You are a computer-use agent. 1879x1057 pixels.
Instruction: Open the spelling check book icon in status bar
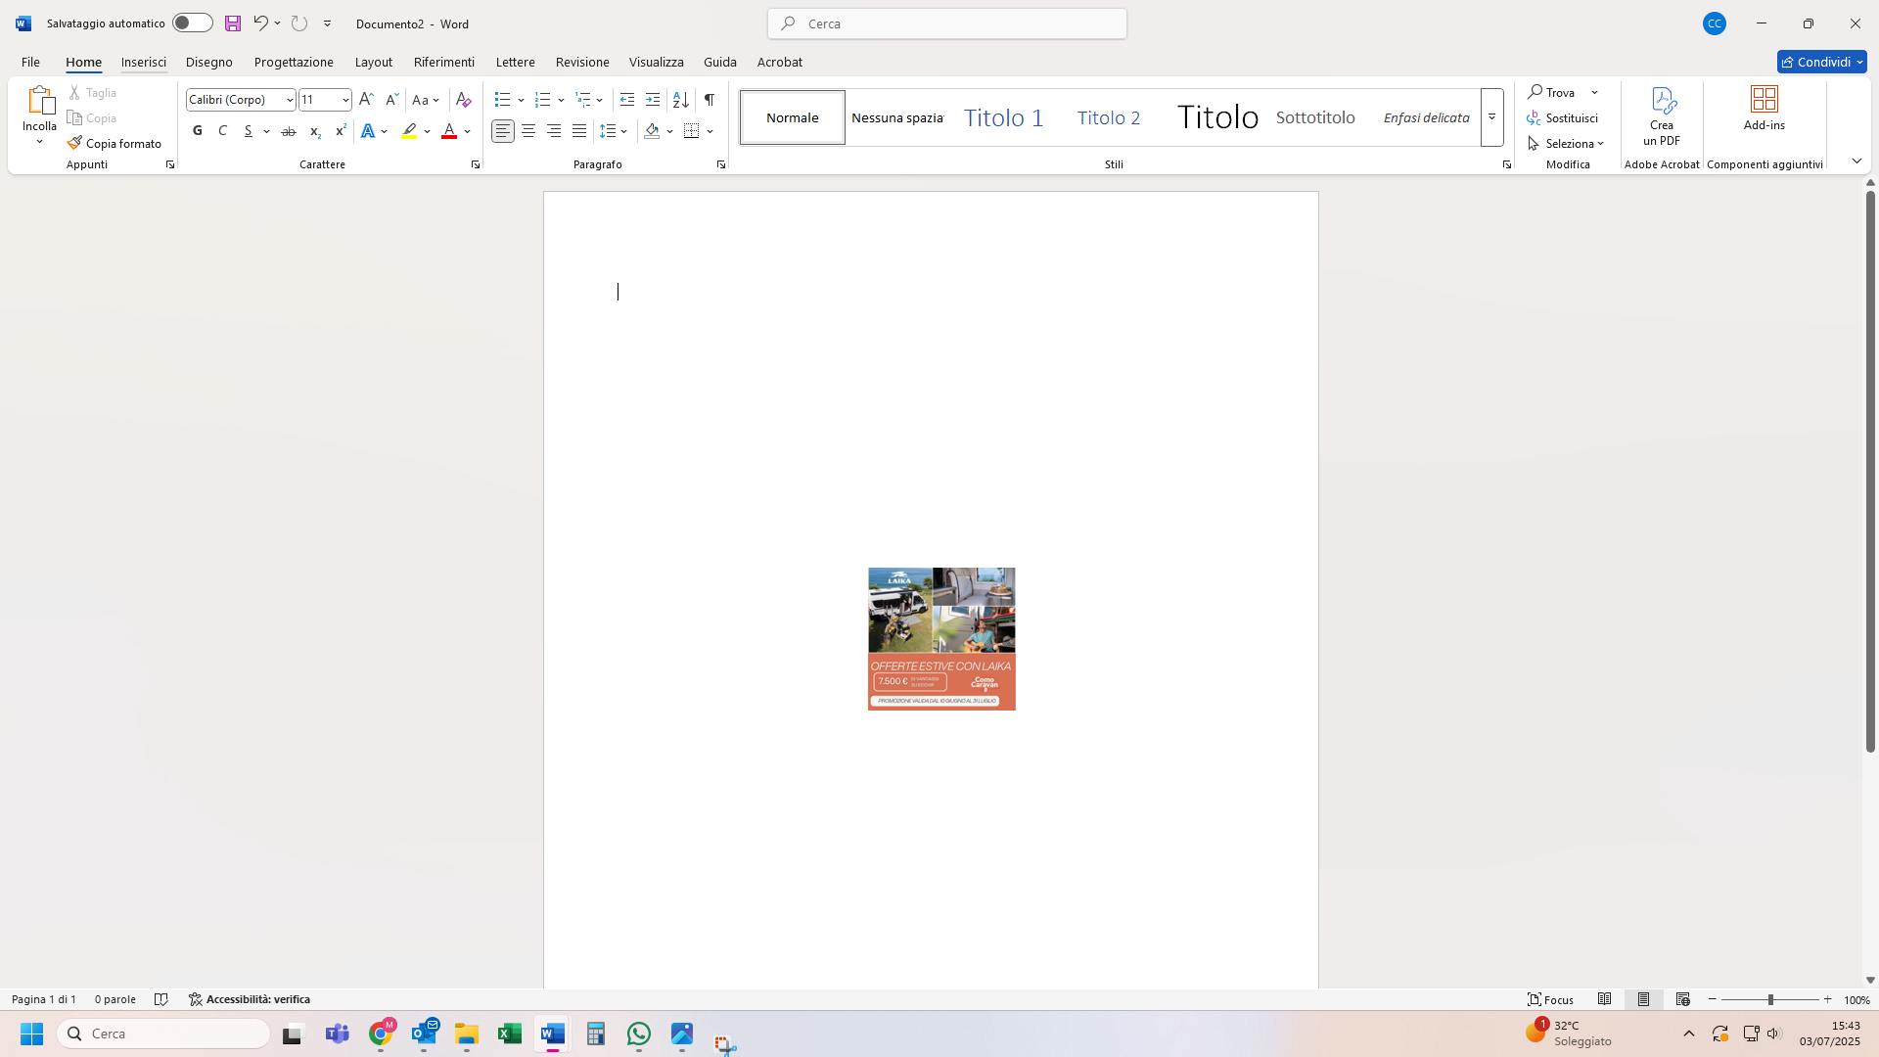click(161, 999)
